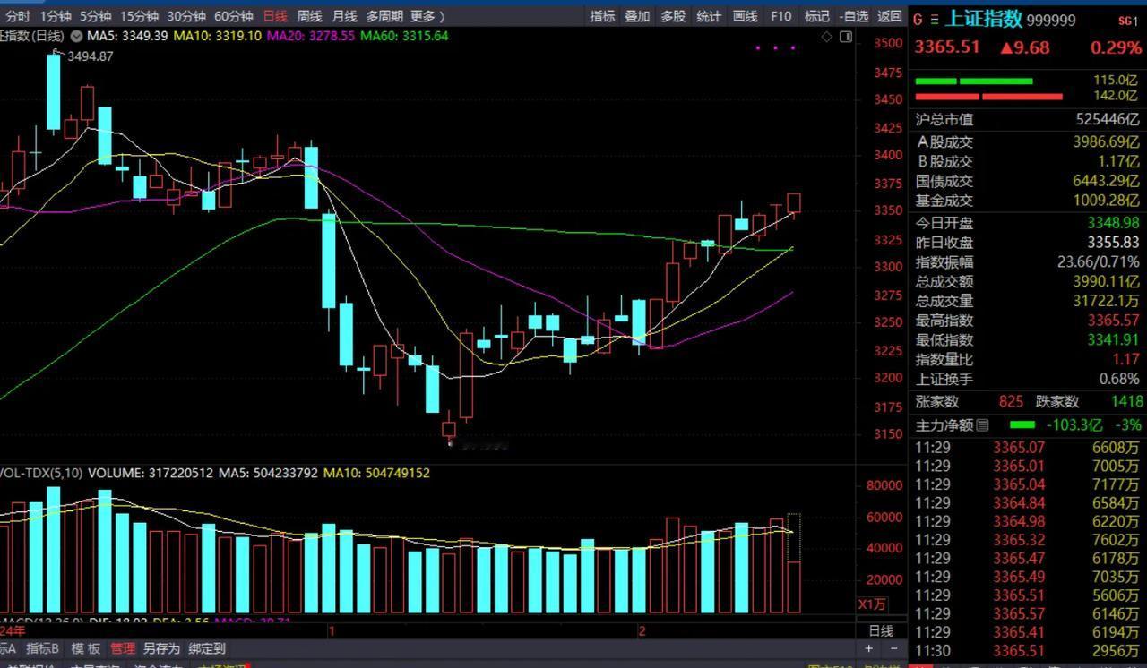The width and height of the screenshot is (1147, 668).
Task: Zoom in chart with the plus button
Action: coord(868,647)
